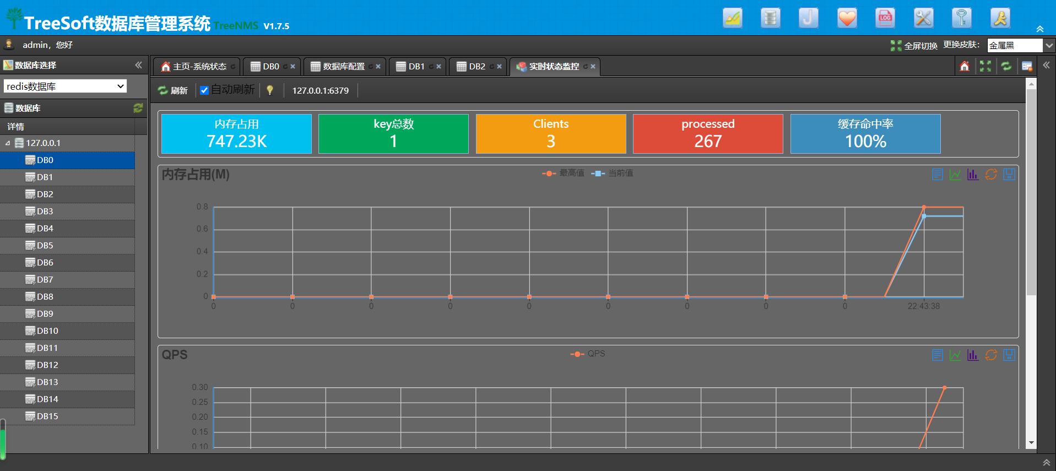Toggle the 自动刷新 checkbox
This screenshot has width=1056, height=471.
(x=204, y=90)
